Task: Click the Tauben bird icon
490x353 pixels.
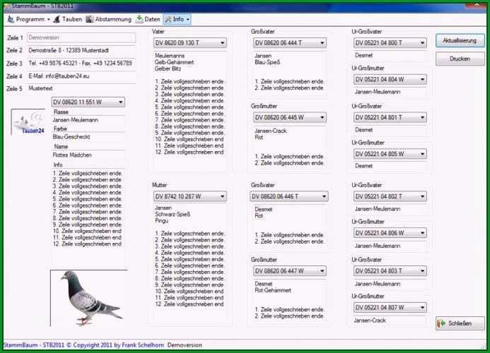Action: (57, 19)
